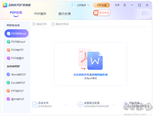Image resolution: width=153 pixels, height=116 pixels.
Task: Minimize the converter window
Action: 132,5
